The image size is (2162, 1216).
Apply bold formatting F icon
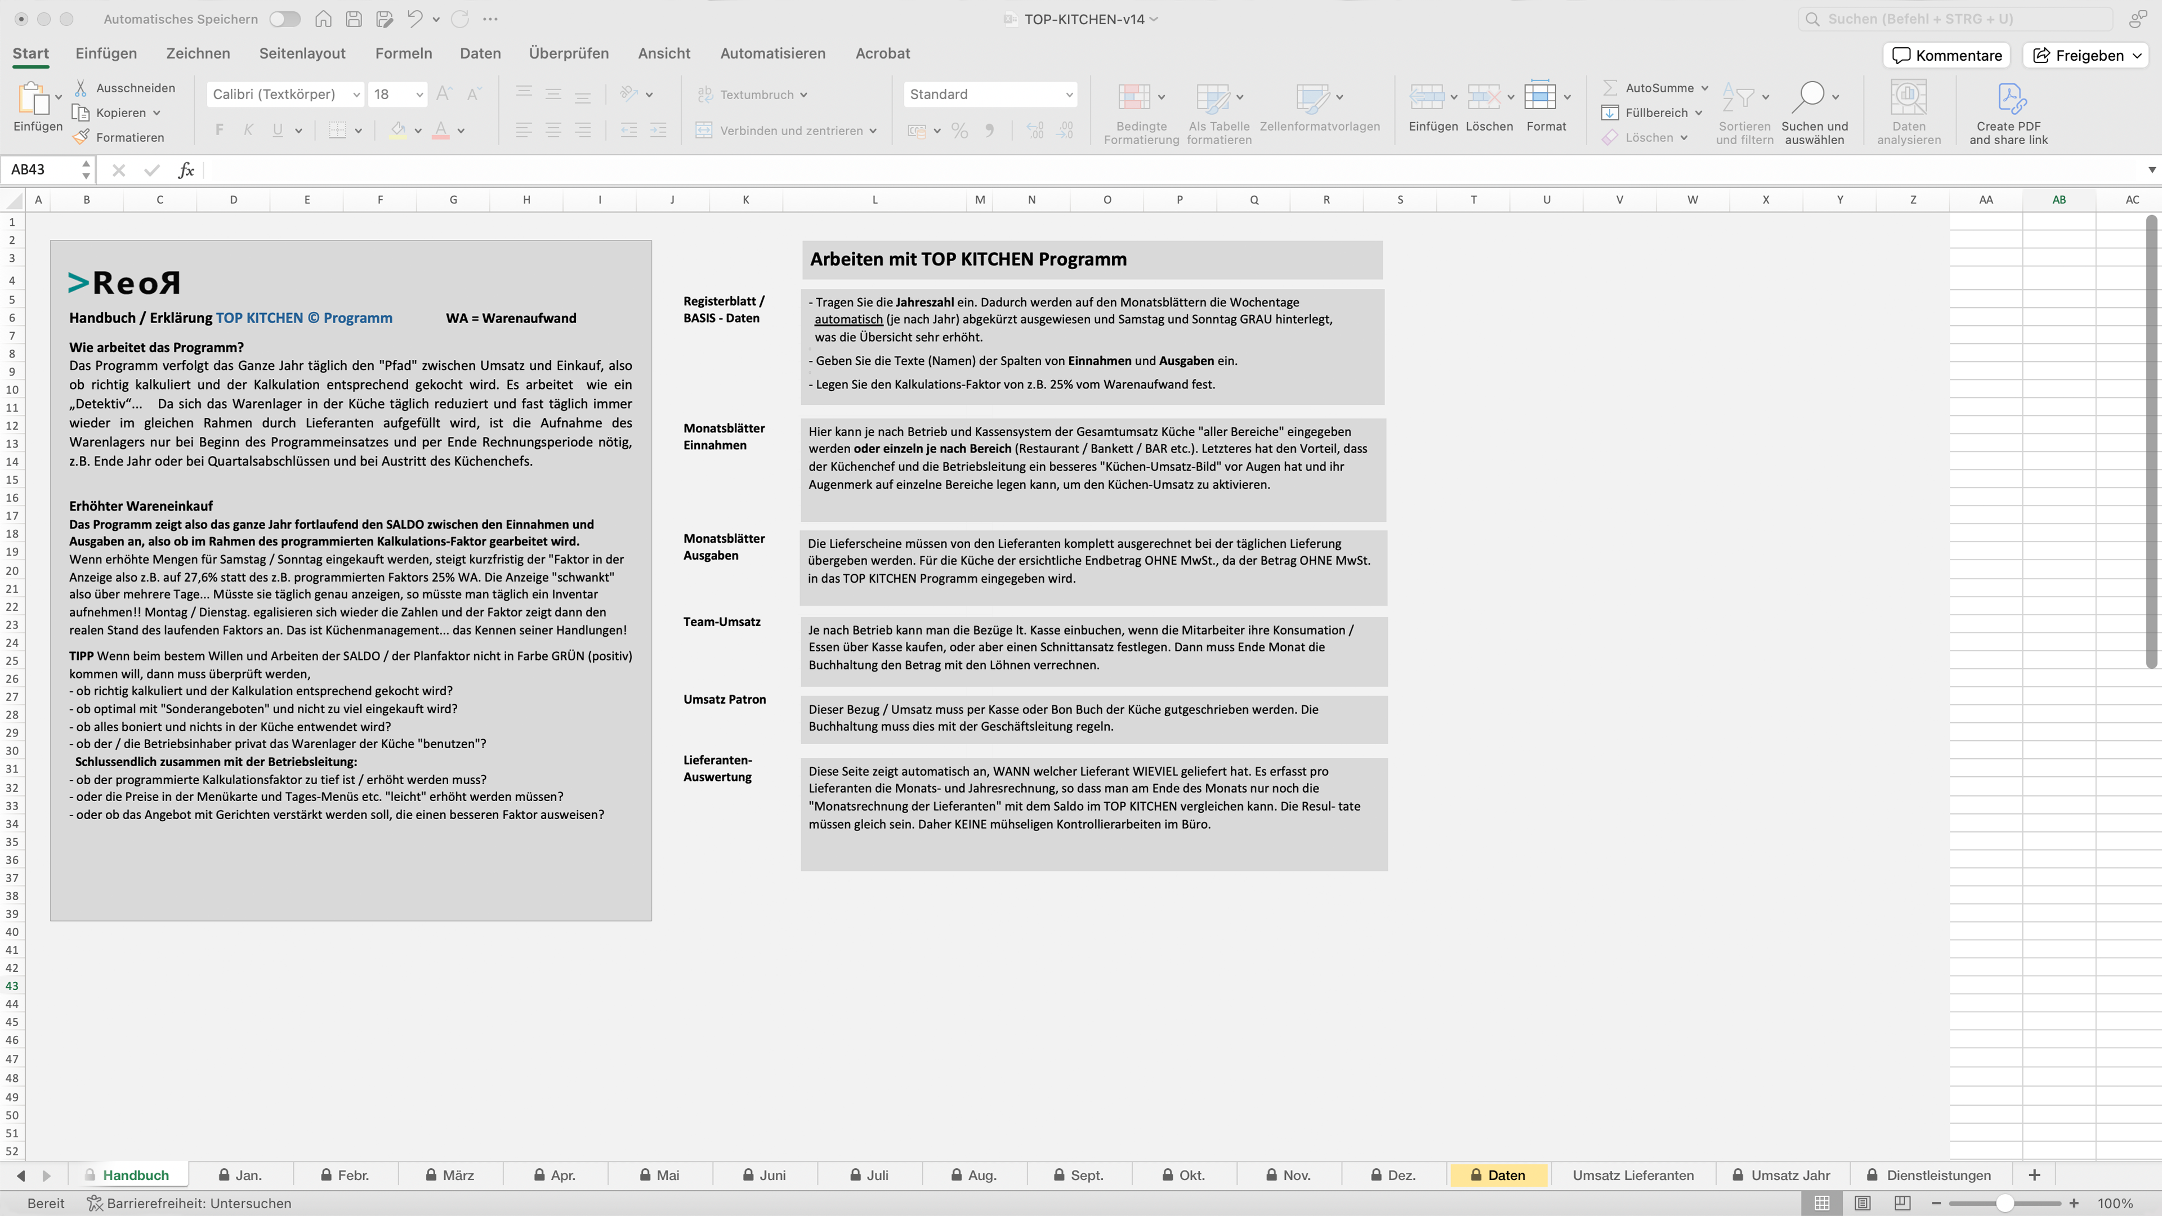tap(219, 130)
